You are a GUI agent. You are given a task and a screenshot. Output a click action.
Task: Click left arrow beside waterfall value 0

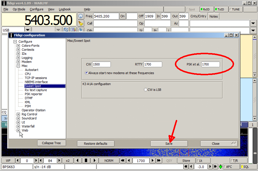(18, 161)
